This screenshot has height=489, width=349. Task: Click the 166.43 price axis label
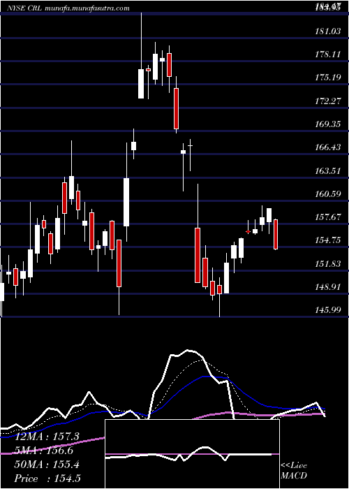point(329,147)
